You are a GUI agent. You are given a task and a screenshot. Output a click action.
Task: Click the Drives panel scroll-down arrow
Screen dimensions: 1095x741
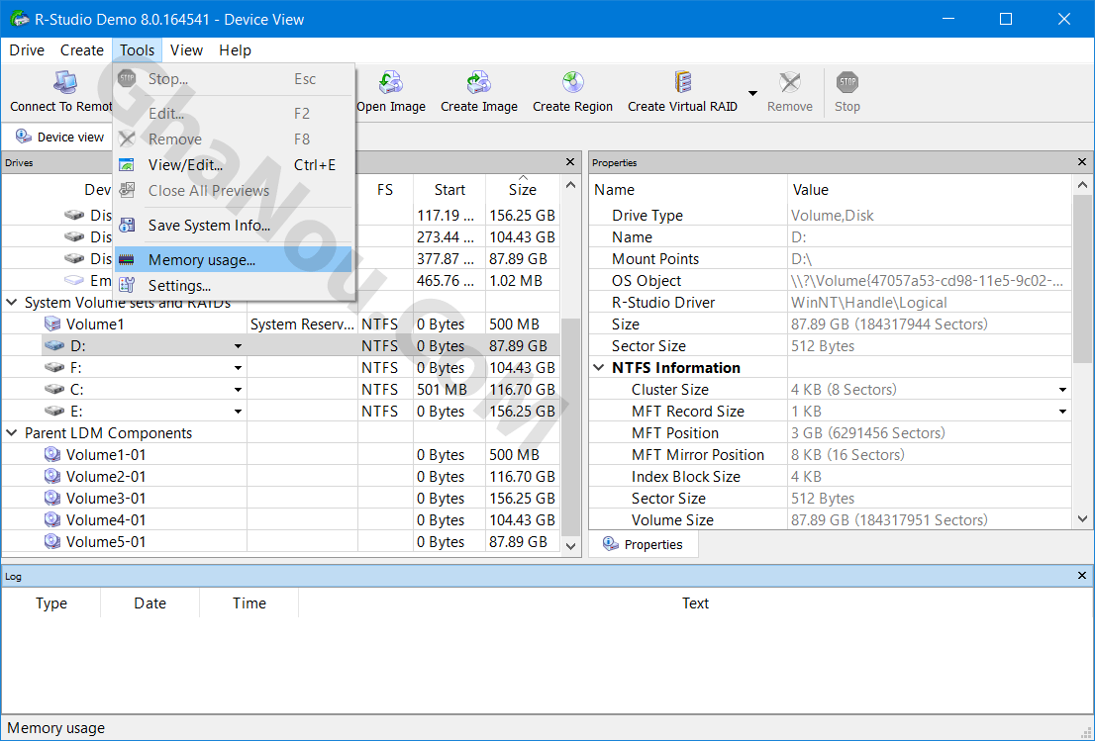pyautogui.click(x=570, y=546)
